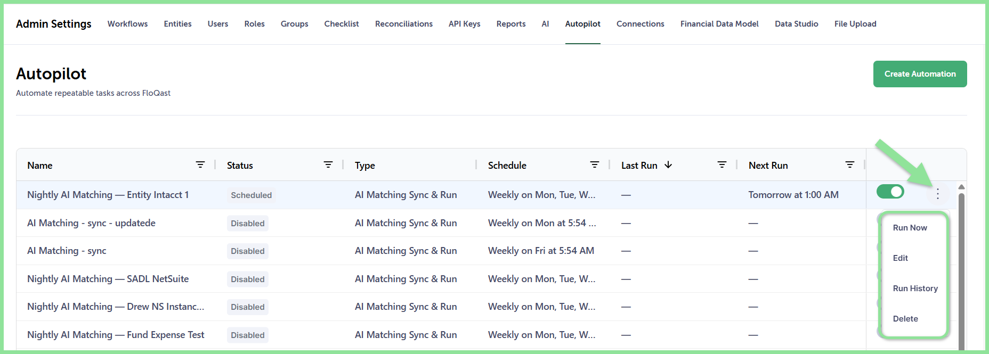Screen dimensions: 989x354
Task: Click the scrollbar up arrow
Action: tap(961, 187)
